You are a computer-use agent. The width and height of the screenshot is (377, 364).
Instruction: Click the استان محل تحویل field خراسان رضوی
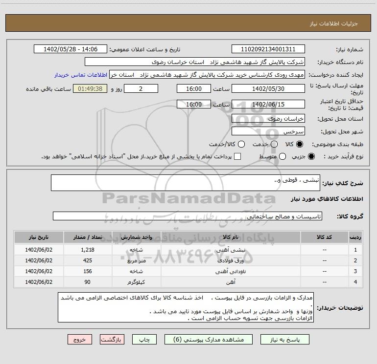(x=268, y=119)
